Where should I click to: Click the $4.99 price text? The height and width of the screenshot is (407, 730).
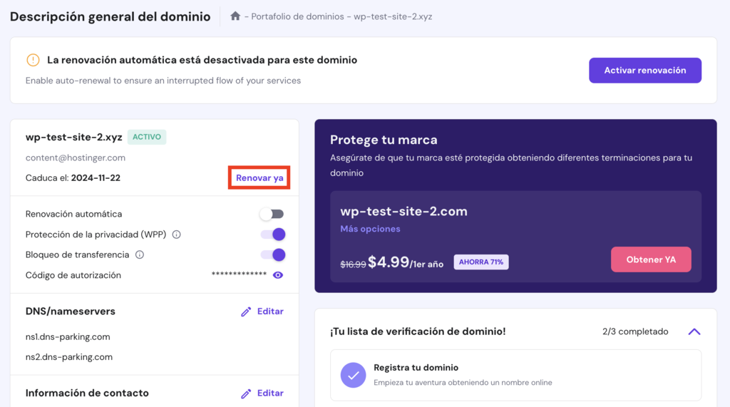point(389,262)
